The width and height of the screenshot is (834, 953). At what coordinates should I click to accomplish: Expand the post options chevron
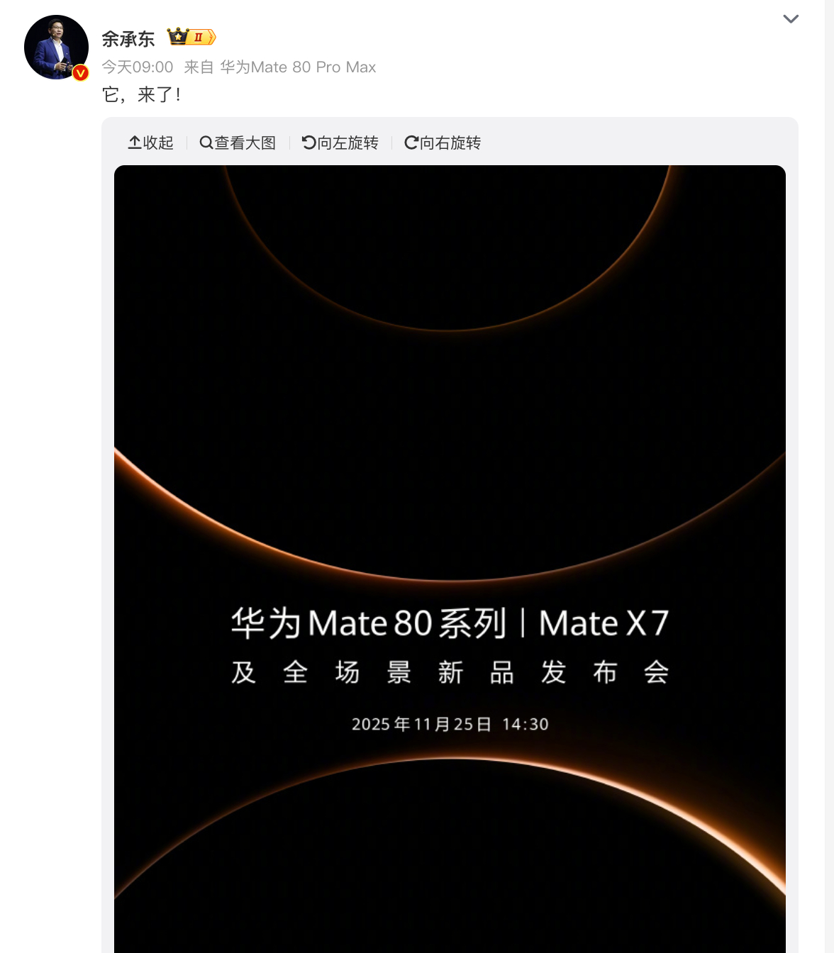coord(791,19)
